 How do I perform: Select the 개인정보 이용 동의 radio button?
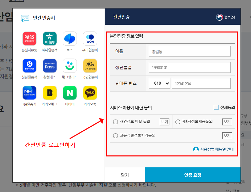(x=116, y=122)
